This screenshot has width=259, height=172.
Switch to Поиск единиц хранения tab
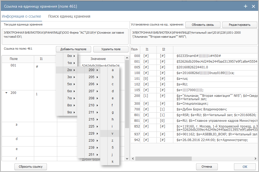pos(69,16)
